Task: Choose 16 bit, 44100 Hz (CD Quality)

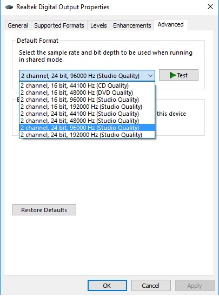Action: pos(87,85)
